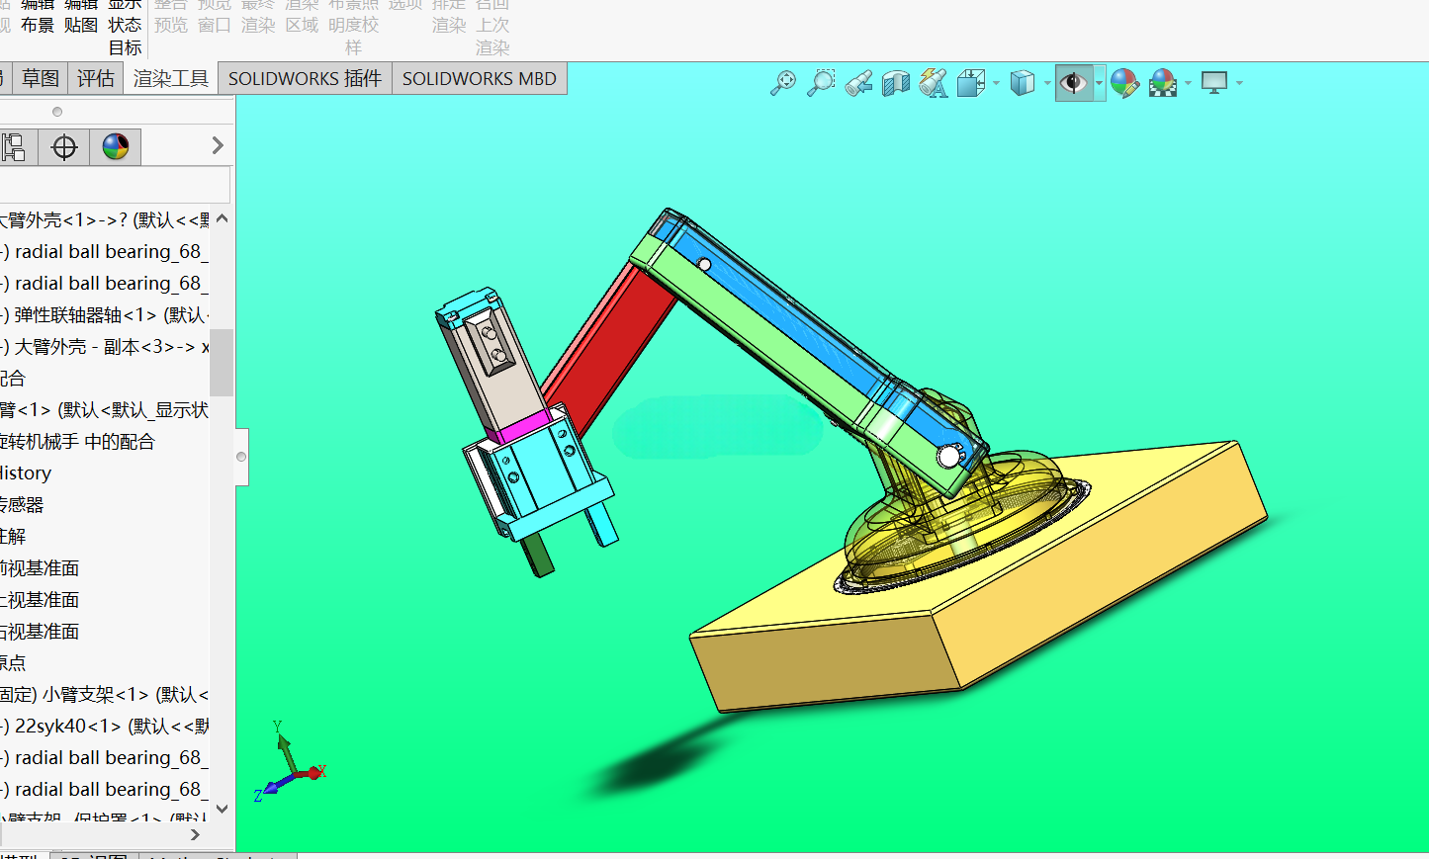Click the feature tree vertical scrollbar thumb
The image size is (1429, 859).
coord(222,362)
